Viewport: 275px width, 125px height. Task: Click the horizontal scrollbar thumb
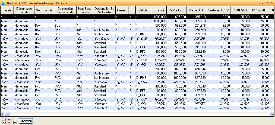pyautogui.click(x=7, y=114)
